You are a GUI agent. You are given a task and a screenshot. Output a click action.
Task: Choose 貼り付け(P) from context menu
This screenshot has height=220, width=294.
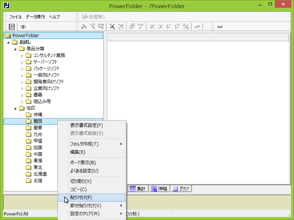(92, 198)
